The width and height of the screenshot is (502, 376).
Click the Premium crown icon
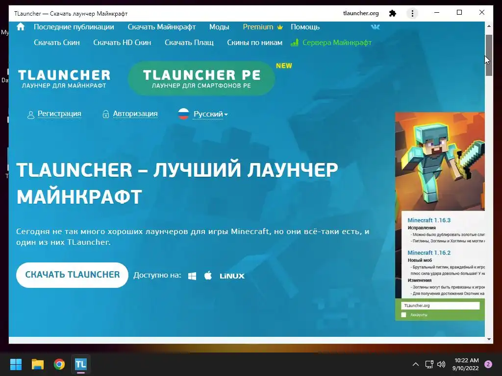click(280, 27)
